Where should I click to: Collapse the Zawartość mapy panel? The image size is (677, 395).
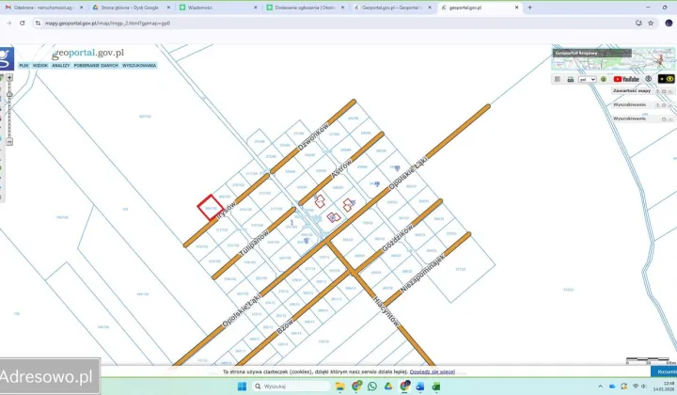(x=663, y=91)
